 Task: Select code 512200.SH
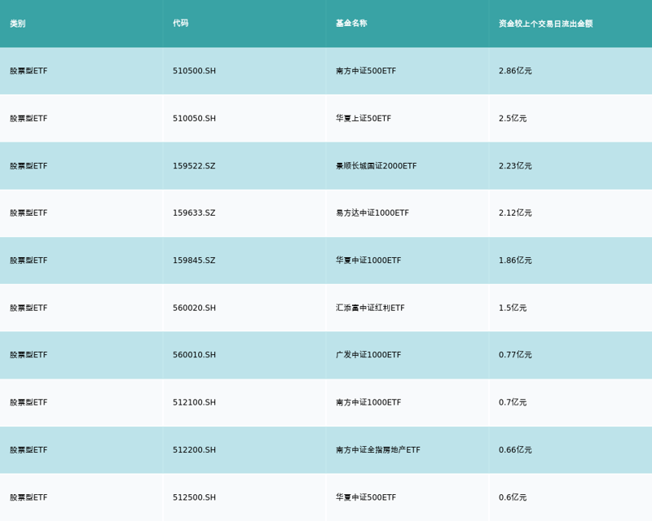(x=194, y=450)
